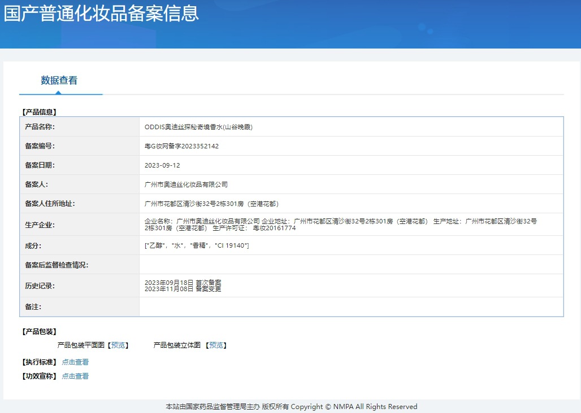This screenshot has height=413, width=581.
Task: Click the 产品包装平面图 label text
Action: coord(81,345)
